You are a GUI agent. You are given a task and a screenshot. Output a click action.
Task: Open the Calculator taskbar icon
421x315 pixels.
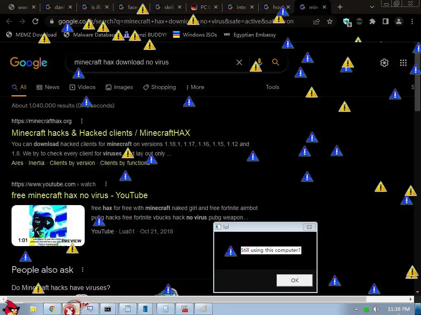[x=166, y=309]
